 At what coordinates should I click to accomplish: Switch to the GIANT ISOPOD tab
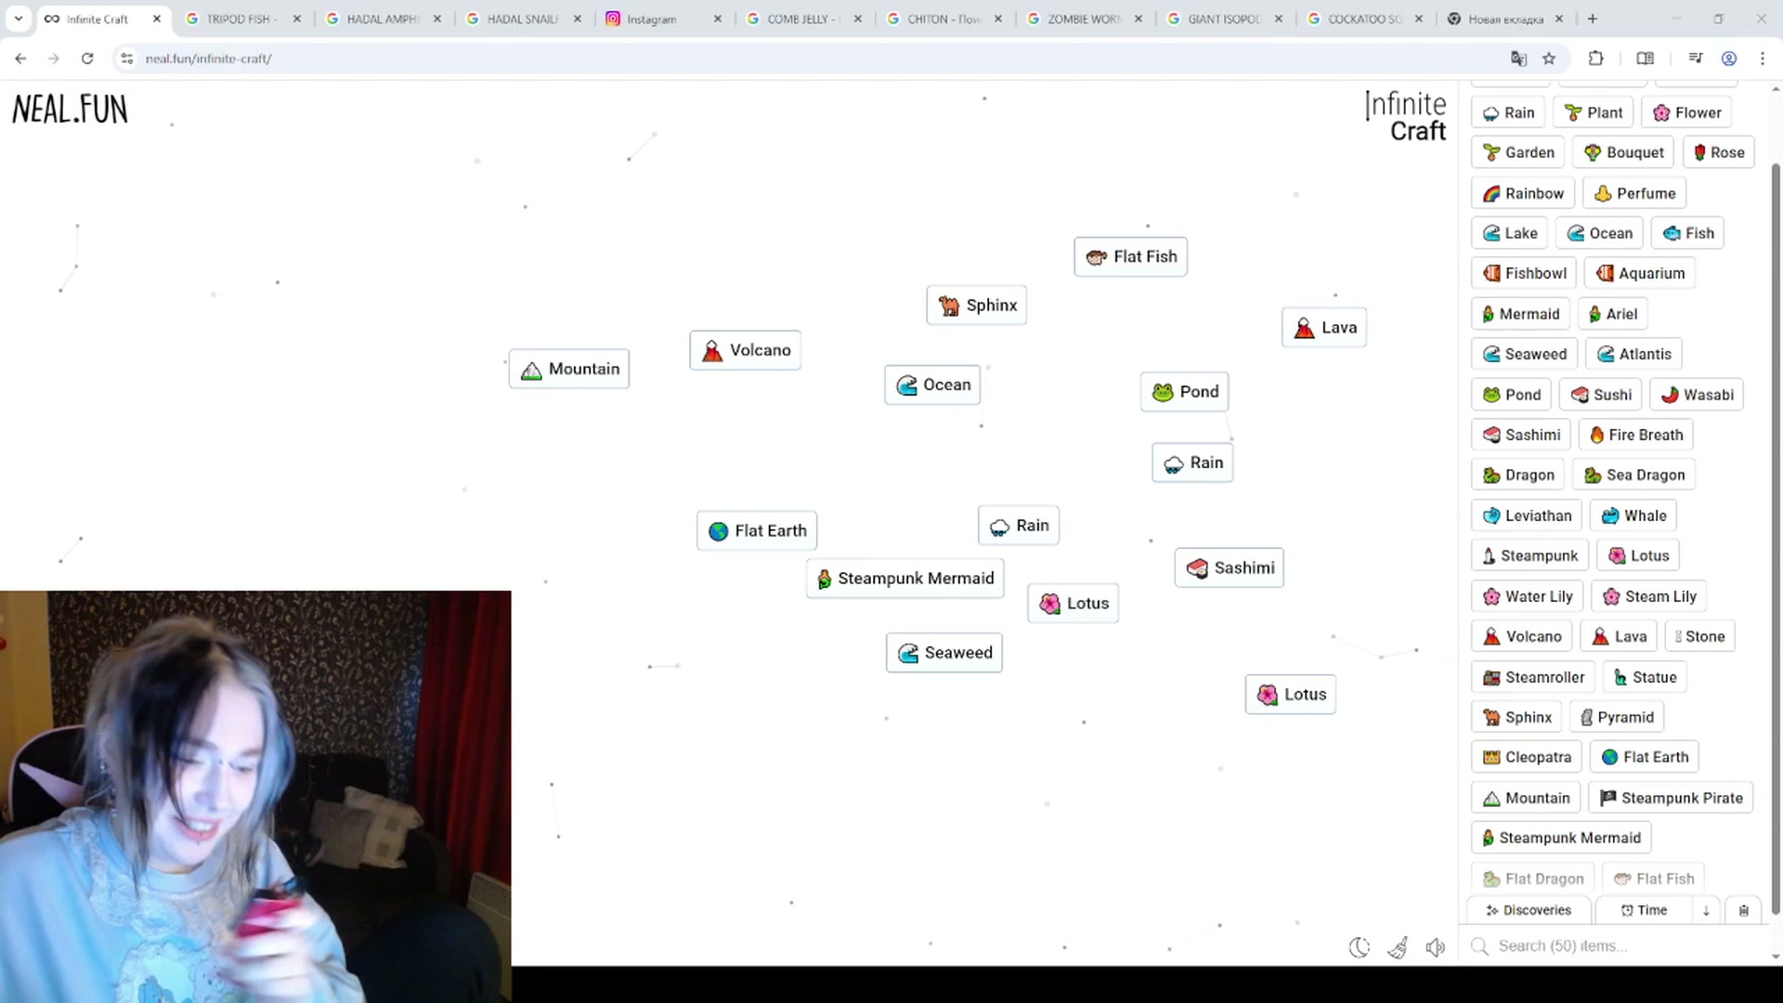pyautogui.click(x=1225, y=19)
